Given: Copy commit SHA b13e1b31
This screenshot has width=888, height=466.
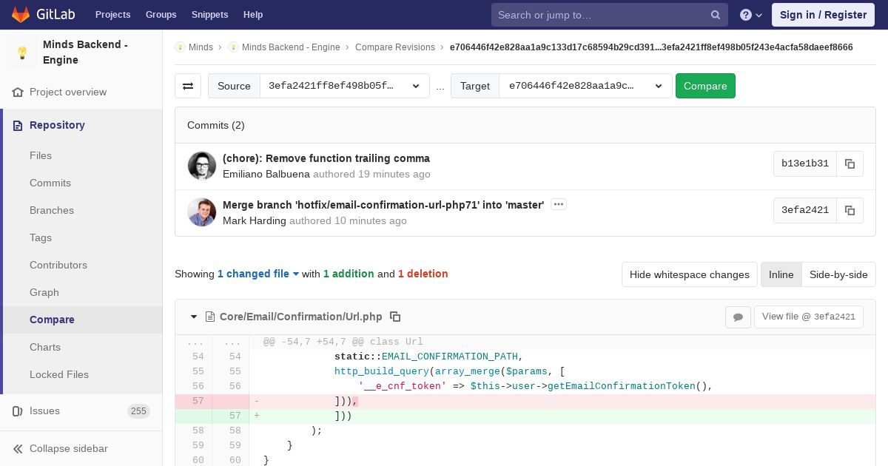Looking at the screenshot, I should coord(850,164).
